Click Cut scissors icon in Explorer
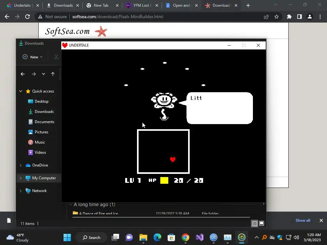The image size is (327, 245). (56, 57)
